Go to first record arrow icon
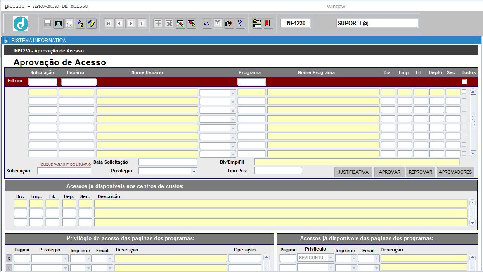 (x=109, y=24)
